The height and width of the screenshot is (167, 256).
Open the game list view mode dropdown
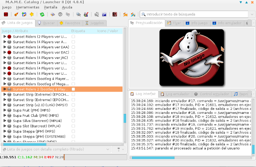(56, 149)
